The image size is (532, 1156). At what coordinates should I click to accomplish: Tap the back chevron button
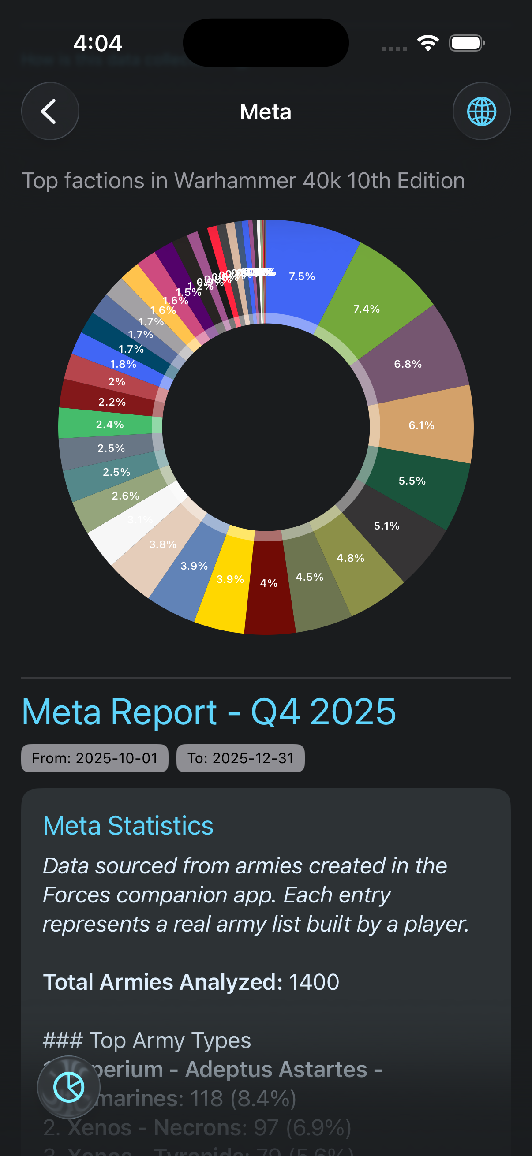pyautogui.click(x=50, y=111)
